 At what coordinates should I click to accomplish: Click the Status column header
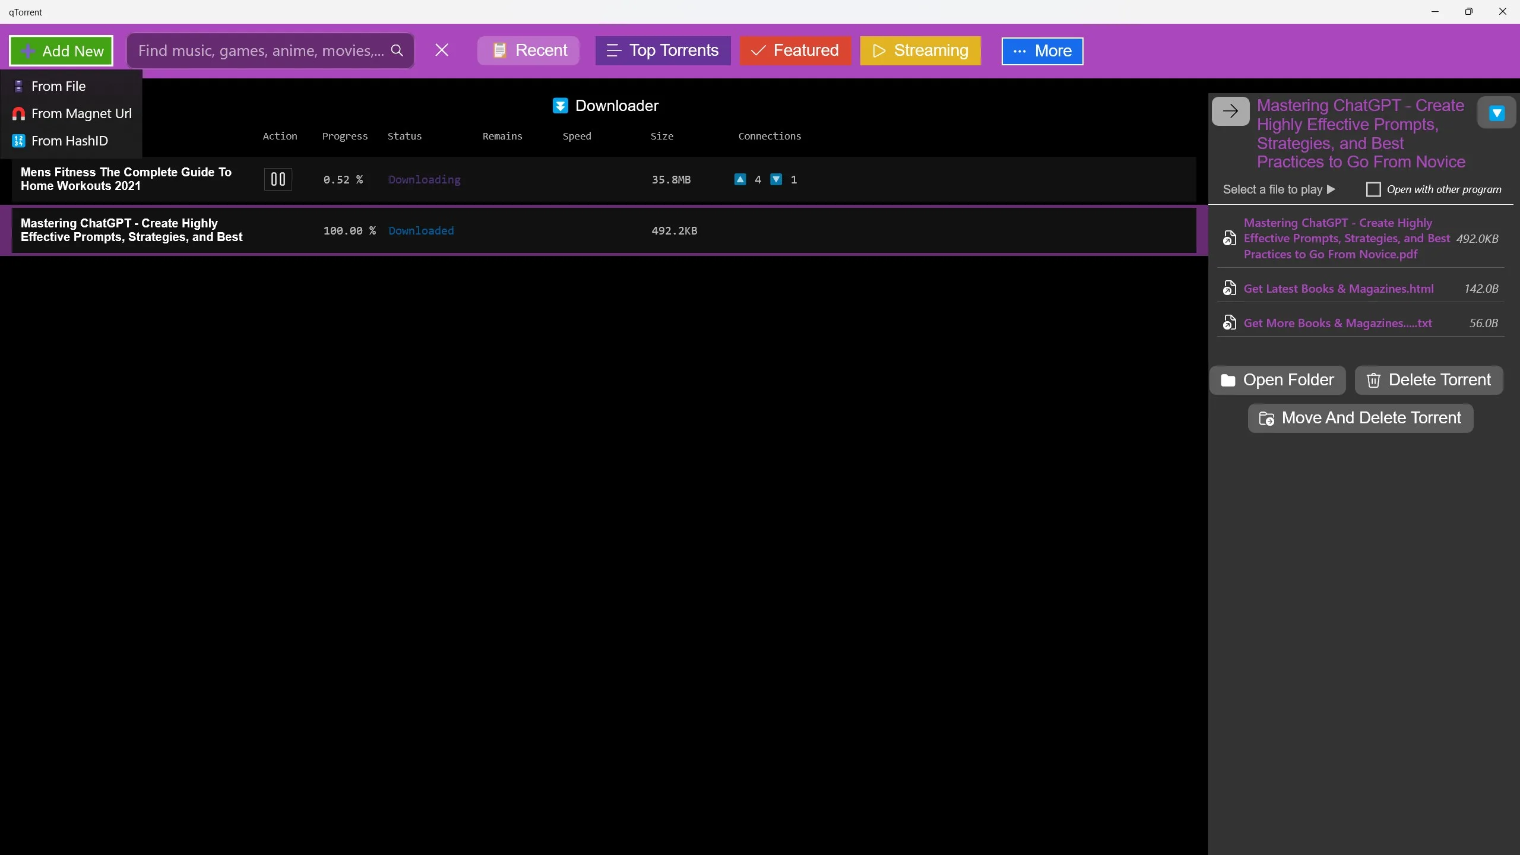tap(404, 136)
